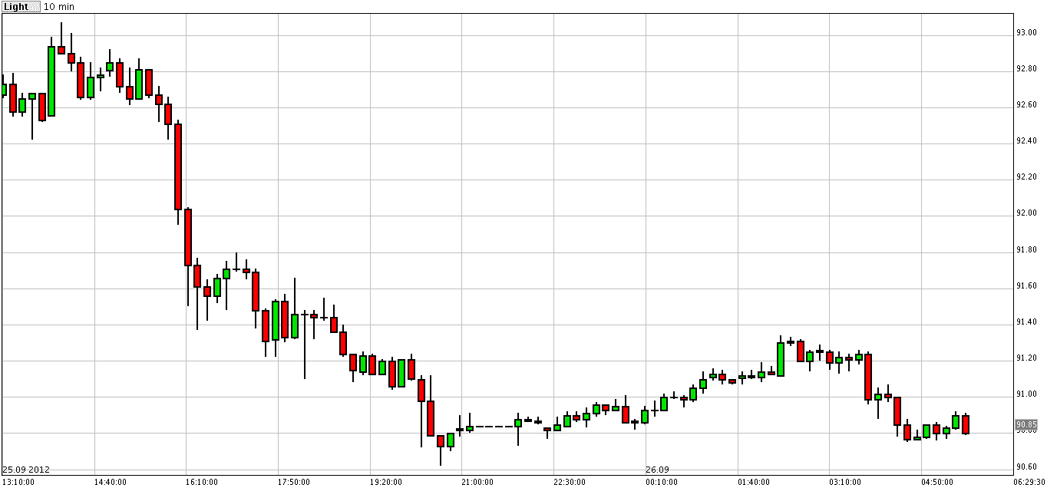1047x488 pixels.
Task: Click the 91.00 price axis label
Action: (1026, 394)
